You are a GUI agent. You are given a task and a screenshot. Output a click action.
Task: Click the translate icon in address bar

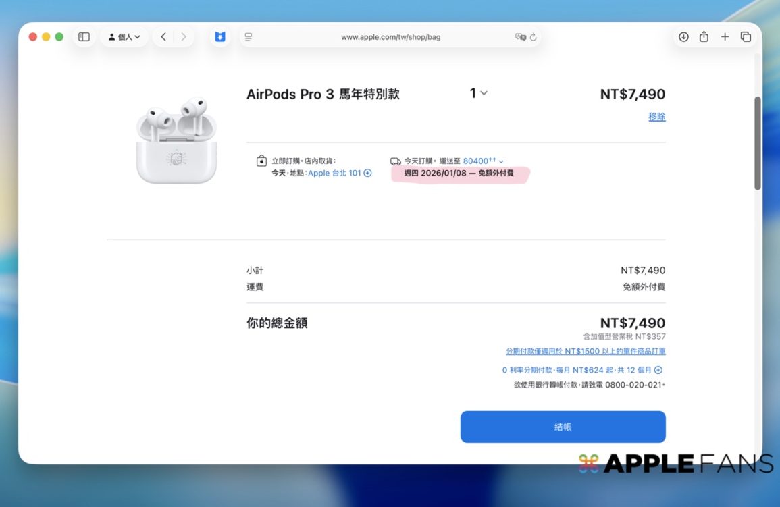[520, 37]
